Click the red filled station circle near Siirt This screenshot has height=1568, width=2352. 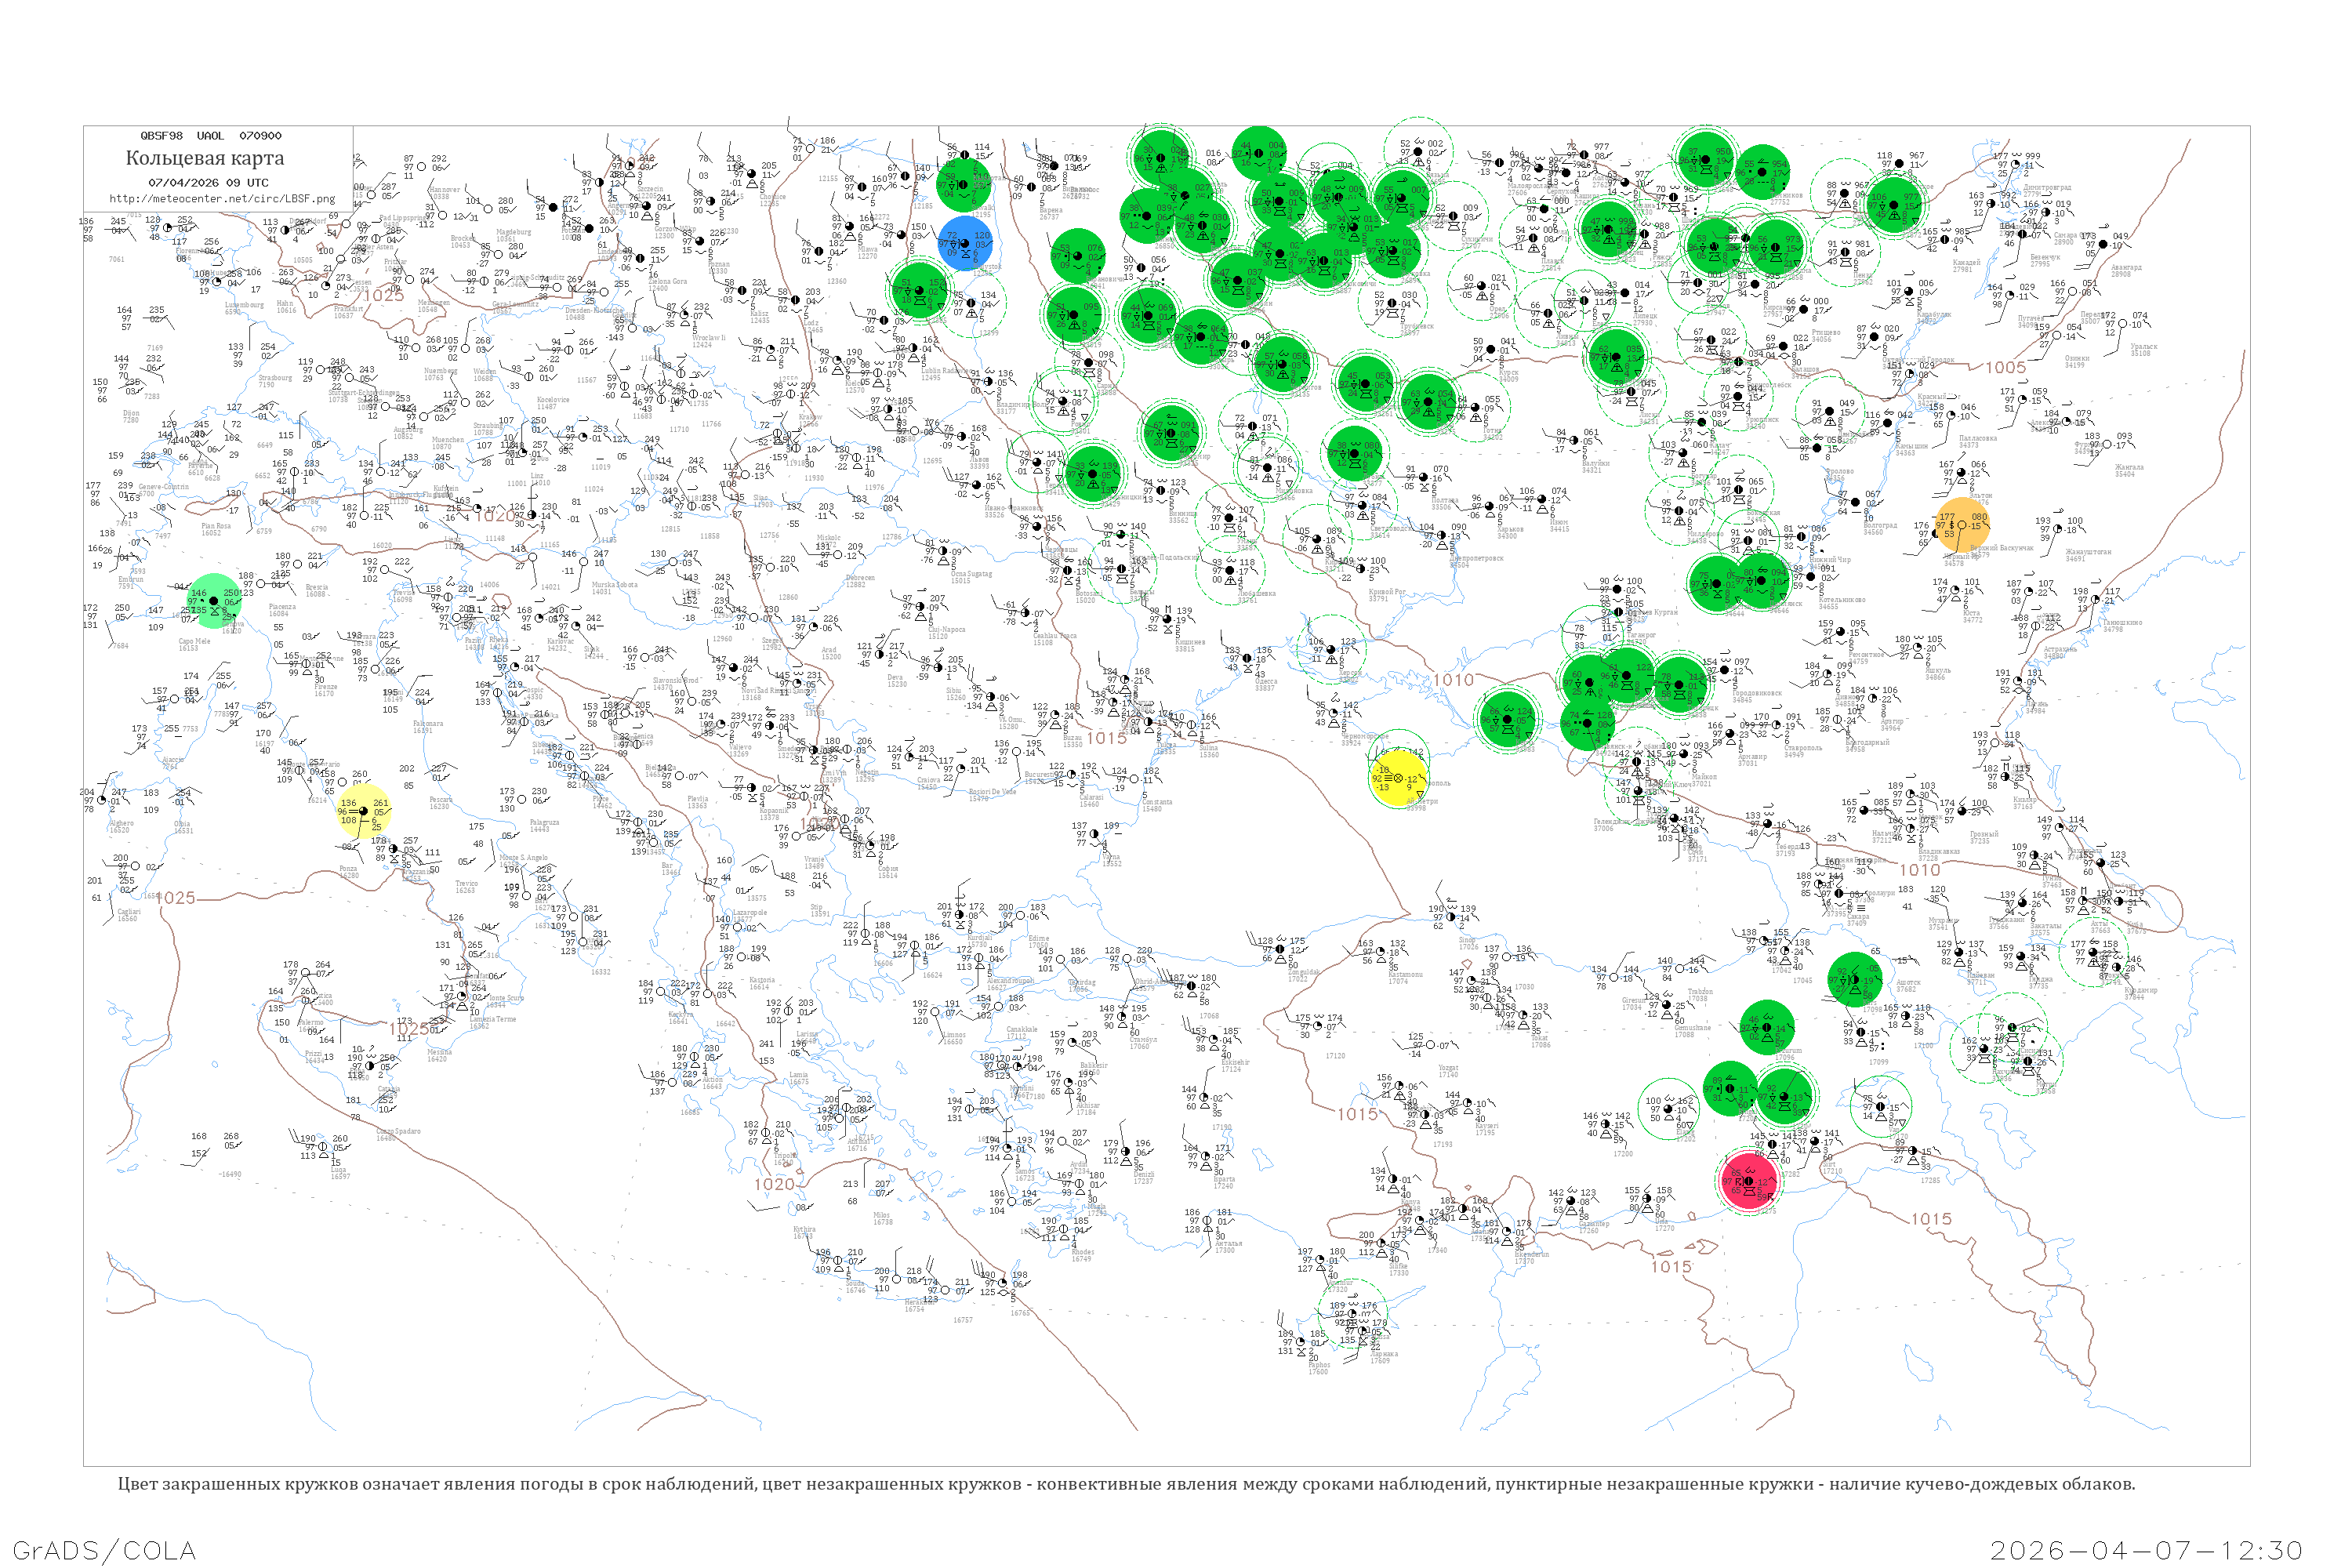pyautogui.click(x=1749, y=1182)
